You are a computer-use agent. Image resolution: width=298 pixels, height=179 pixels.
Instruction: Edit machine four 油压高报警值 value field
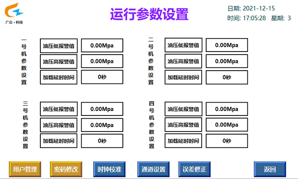pyautogui.click(x=226, y=125)
